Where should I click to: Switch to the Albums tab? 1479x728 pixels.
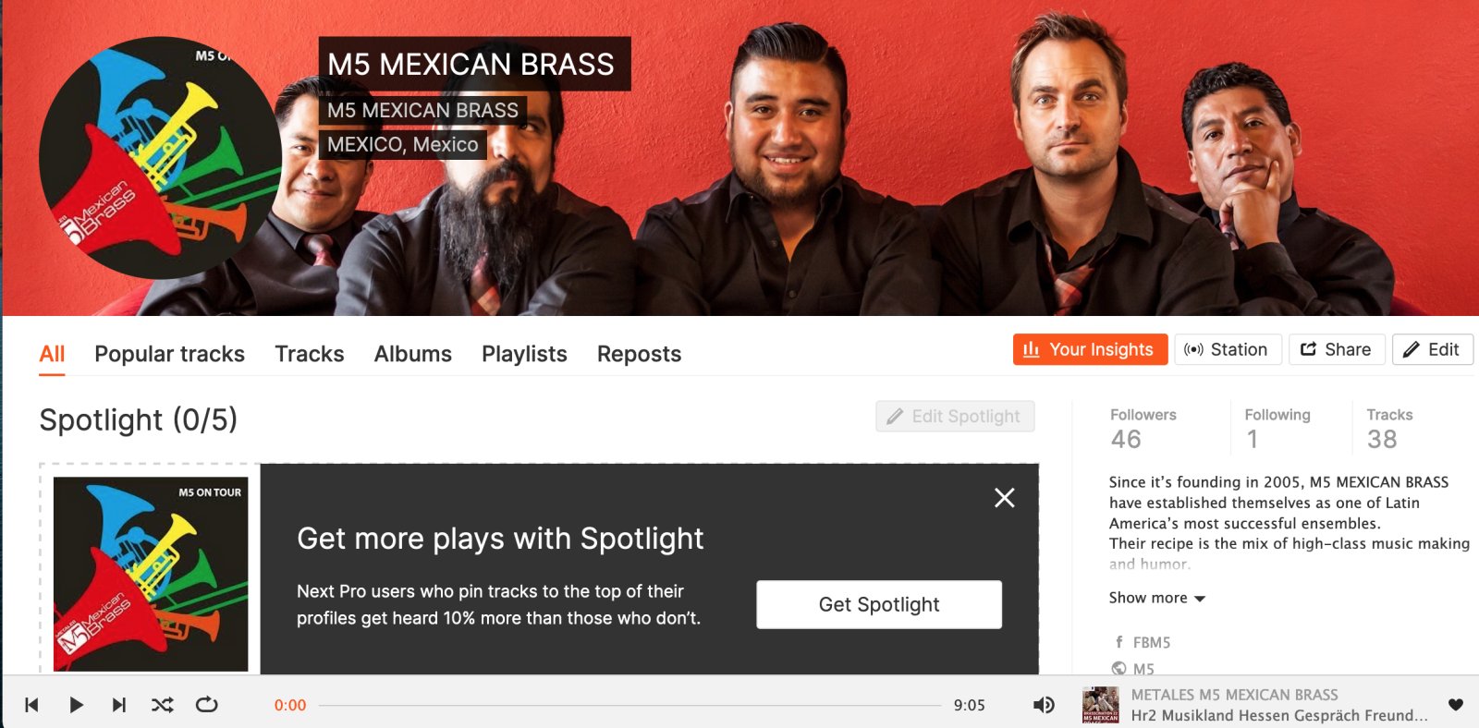tap(413, 354)
